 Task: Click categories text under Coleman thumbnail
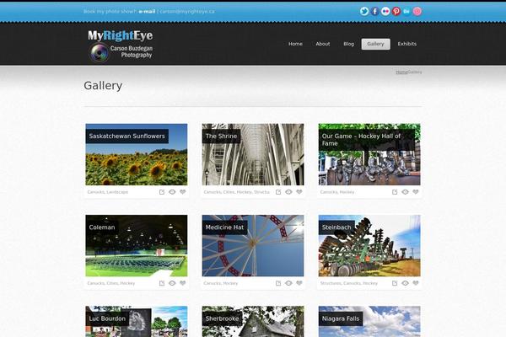pyautogui.click(x=111, y=283)
